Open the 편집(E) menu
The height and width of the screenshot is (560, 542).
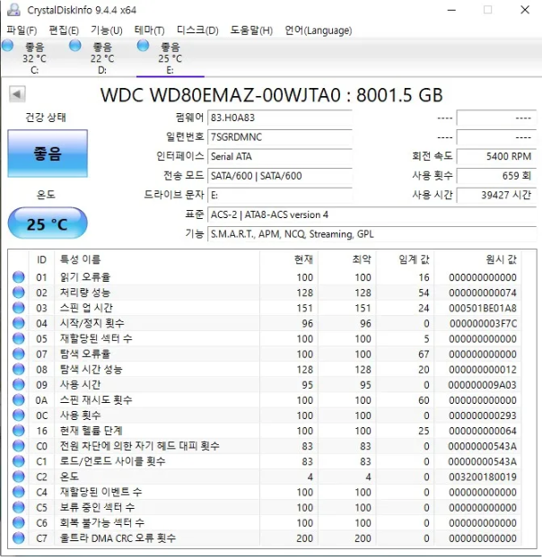pos(64,31)
